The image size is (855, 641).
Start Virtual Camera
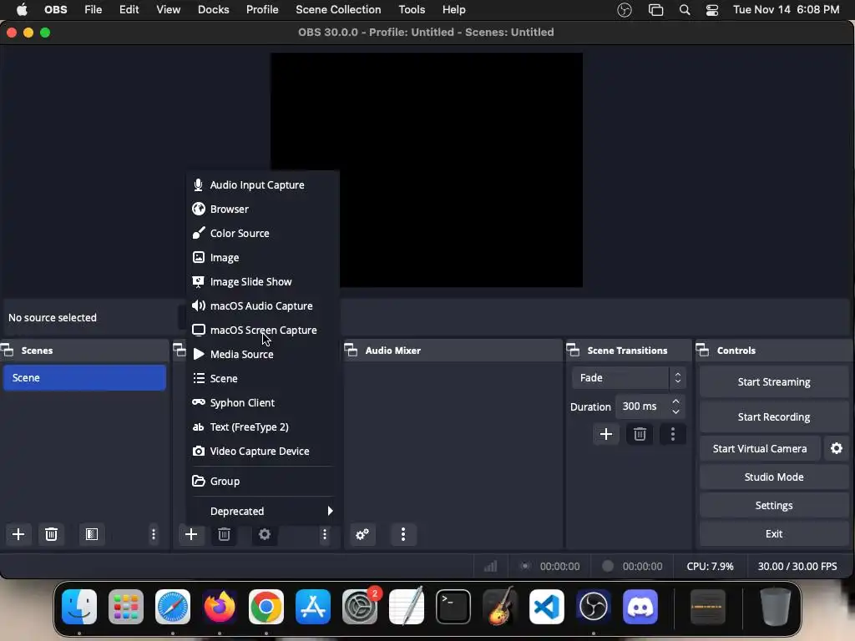pyautogui.click(x=760, y=448)
